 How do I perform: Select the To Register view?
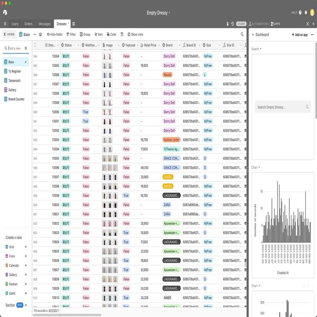16,71
